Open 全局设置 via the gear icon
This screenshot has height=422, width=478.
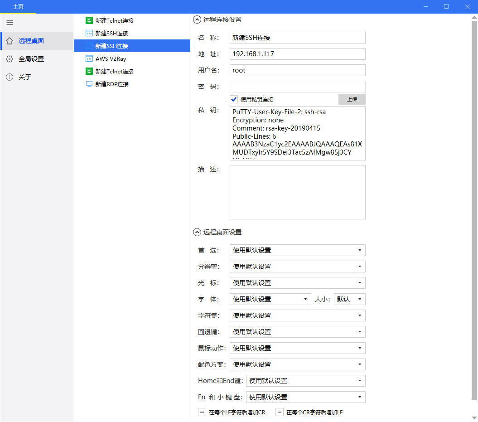[x=10, y=58]
